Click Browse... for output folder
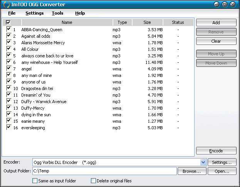Screen dimensions: 240x187 [x=192, y=171]
